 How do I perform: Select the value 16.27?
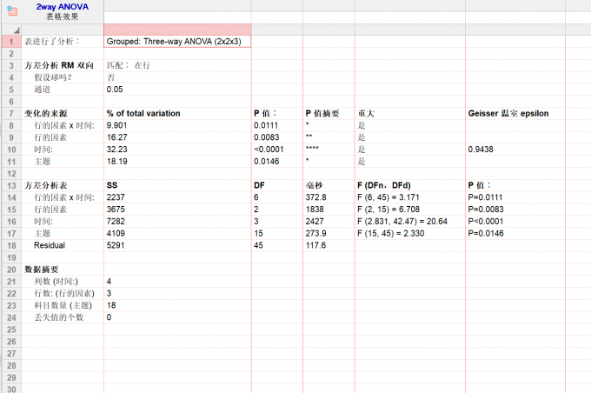116,137
